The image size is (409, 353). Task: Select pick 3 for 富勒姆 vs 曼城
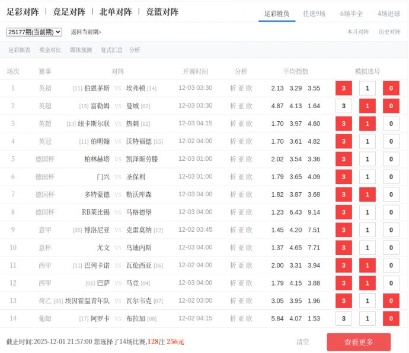[x=343, y=106]
